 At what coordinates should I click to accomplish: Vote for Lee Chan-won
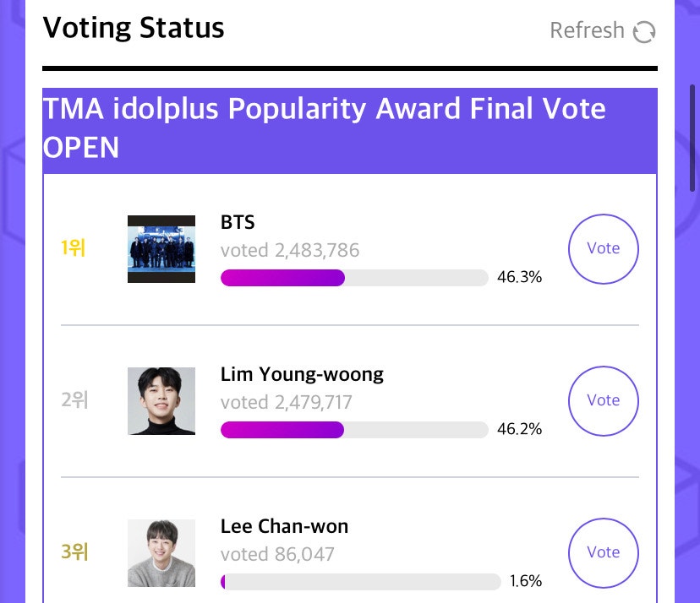tap(603, 552)
